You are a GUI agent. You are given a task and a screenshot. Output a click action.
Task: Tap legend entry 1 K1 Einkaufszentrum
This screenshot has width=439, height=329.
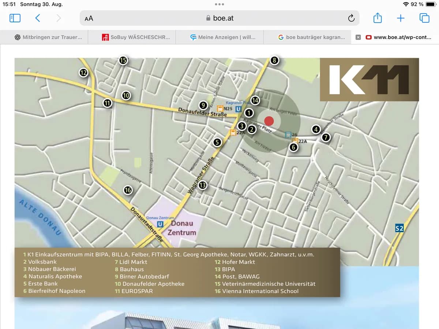point(169,254)
